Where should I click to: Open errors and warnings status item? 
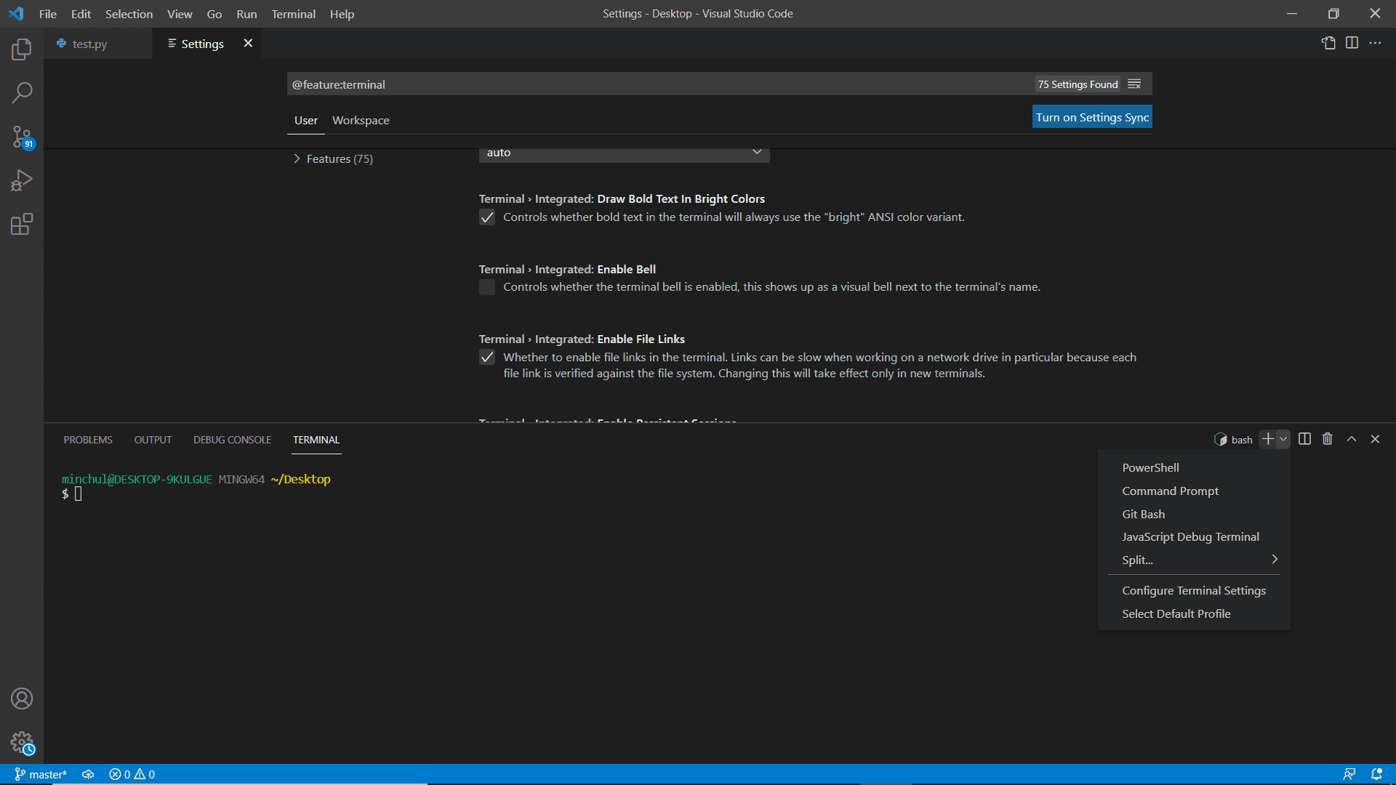(x=132, y=774)
